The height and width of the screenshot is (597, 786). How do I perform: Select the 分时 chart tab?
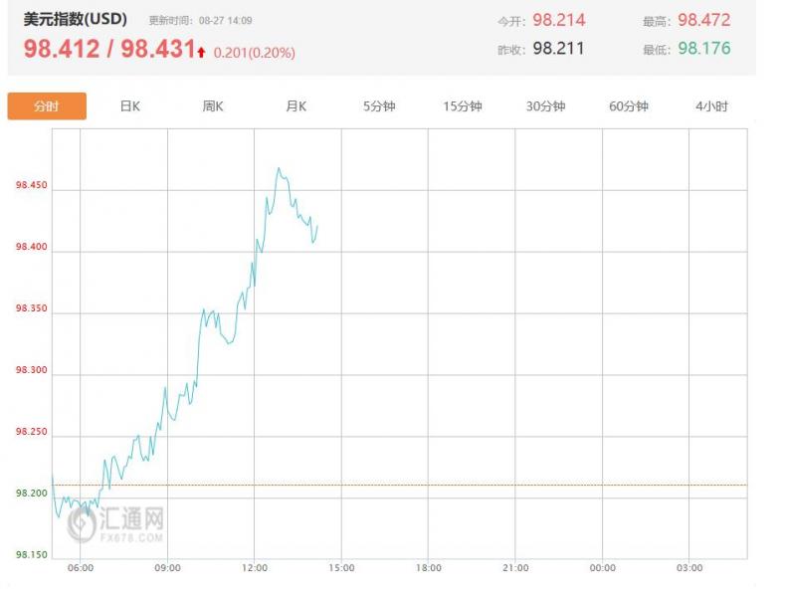(x=47, y=106)
